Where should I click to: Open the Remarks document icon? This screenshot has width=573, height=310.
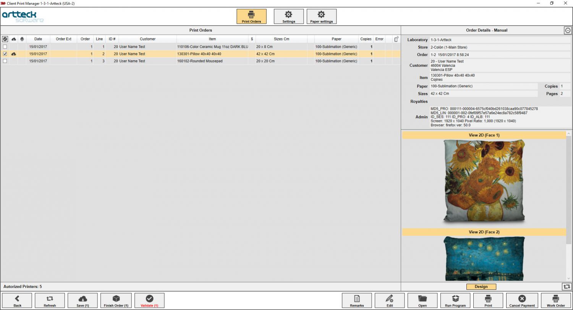click(x=356, y=300)
